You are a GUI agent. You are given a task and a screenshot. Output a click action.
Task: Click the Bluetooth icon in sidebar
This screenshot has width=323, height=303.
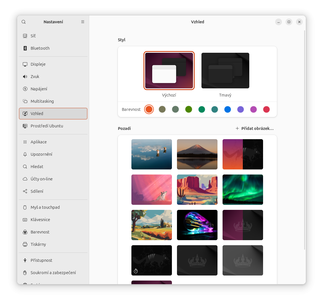pos(25,48)
